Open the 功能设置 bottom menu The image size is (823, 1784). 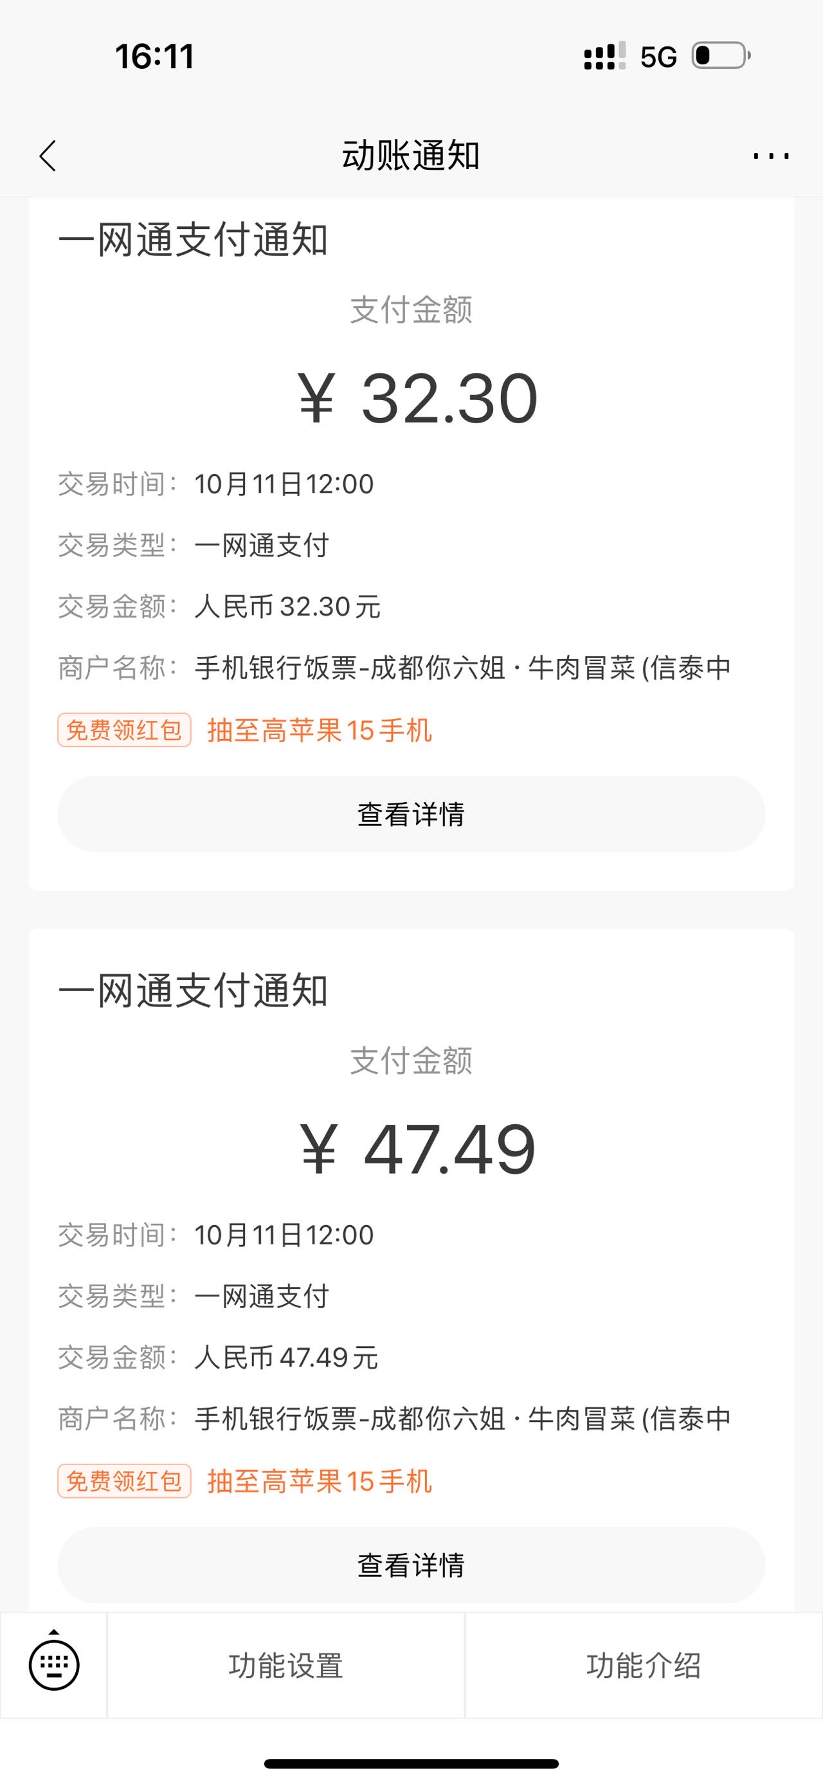coord(286,1665)
